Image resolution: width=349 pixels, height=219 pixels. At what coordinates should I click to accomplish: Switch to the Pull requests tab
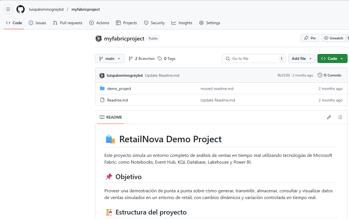(x=68, y=23)
